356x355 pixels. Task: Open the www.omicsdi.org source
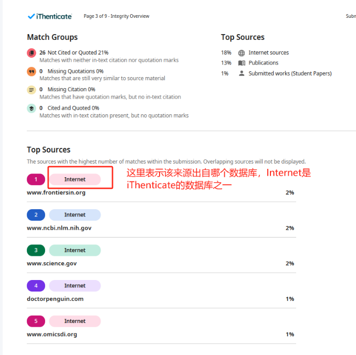pyautogui.click(x=52, y=335)
